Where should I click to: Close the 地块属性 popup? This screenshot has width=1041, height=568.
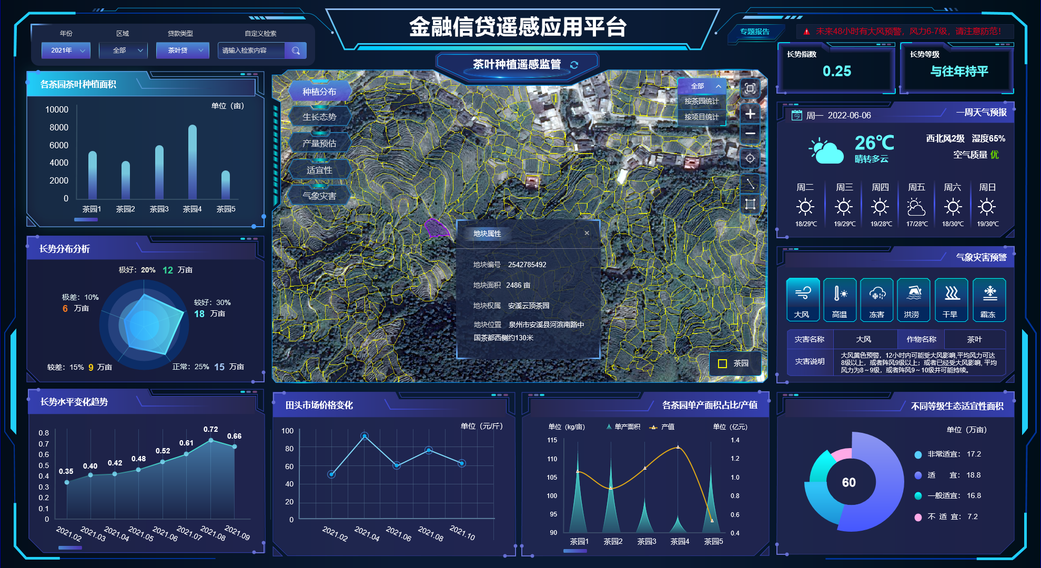coord(587,233)
